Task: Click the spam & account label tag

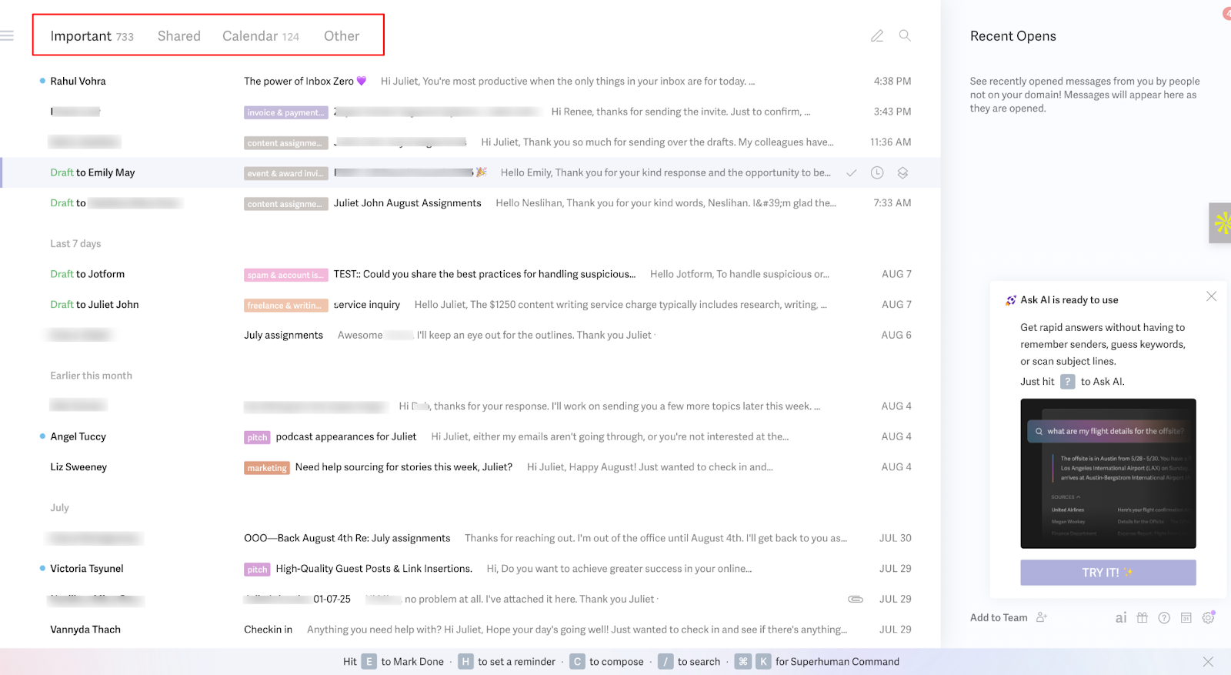Action: point(286,275)
